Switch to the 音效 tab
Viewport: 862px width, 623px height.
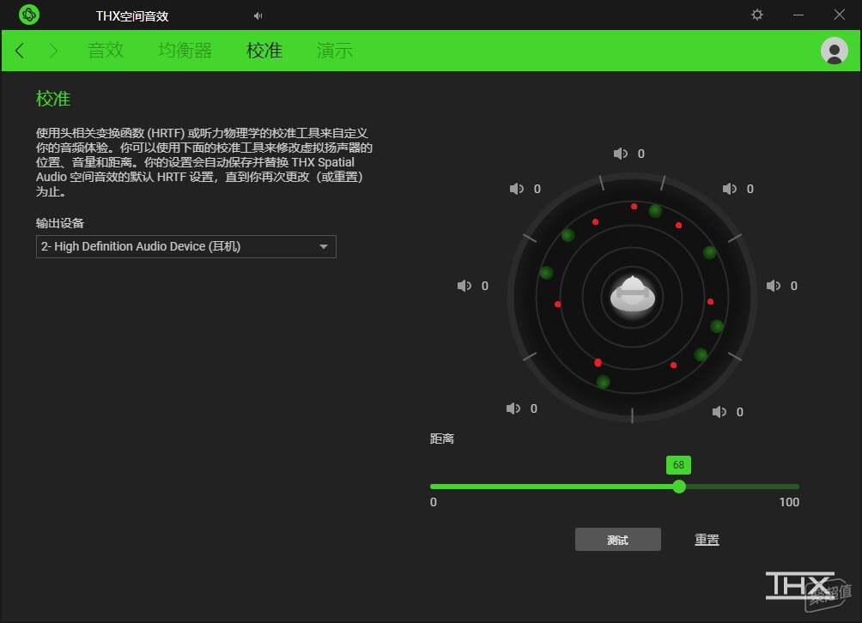tap(106, 51)
